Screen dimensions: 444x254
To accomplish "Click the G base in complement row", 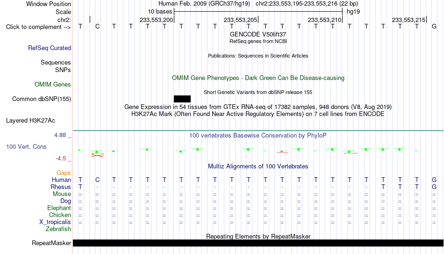I will click(434, 27).
